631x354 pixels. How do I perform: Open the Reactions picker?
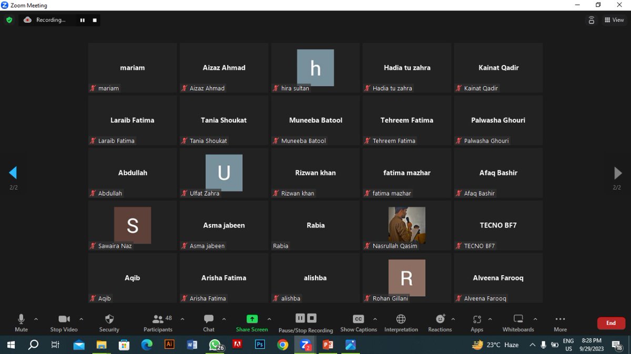[x=440, y=322]
